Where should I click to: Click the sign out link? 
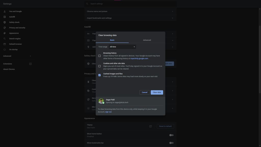click(108, 112)
